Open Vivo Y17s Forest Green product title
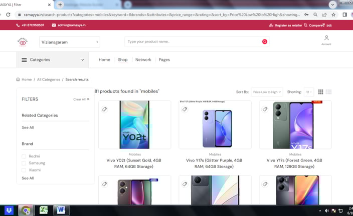 click(x=294, y=163)
